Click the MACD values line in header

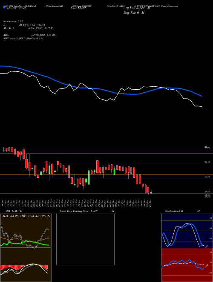coord(28,28)
